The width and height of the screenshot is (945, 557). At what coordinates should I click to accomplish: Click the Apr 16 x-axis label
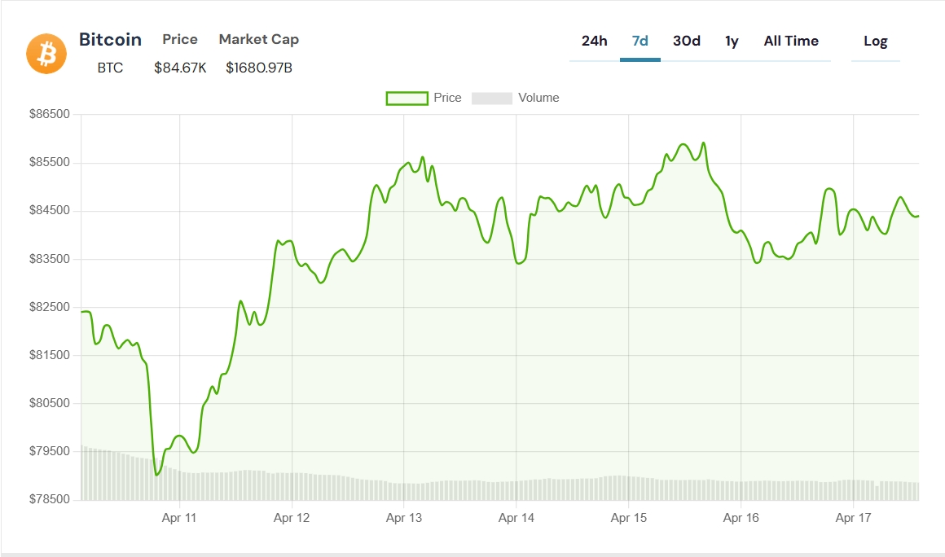click(741, 518)
